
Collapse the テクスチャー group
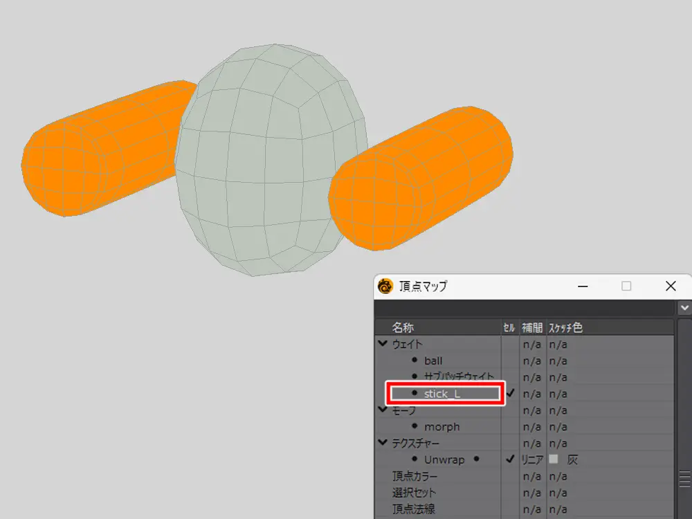pos(382,443)
